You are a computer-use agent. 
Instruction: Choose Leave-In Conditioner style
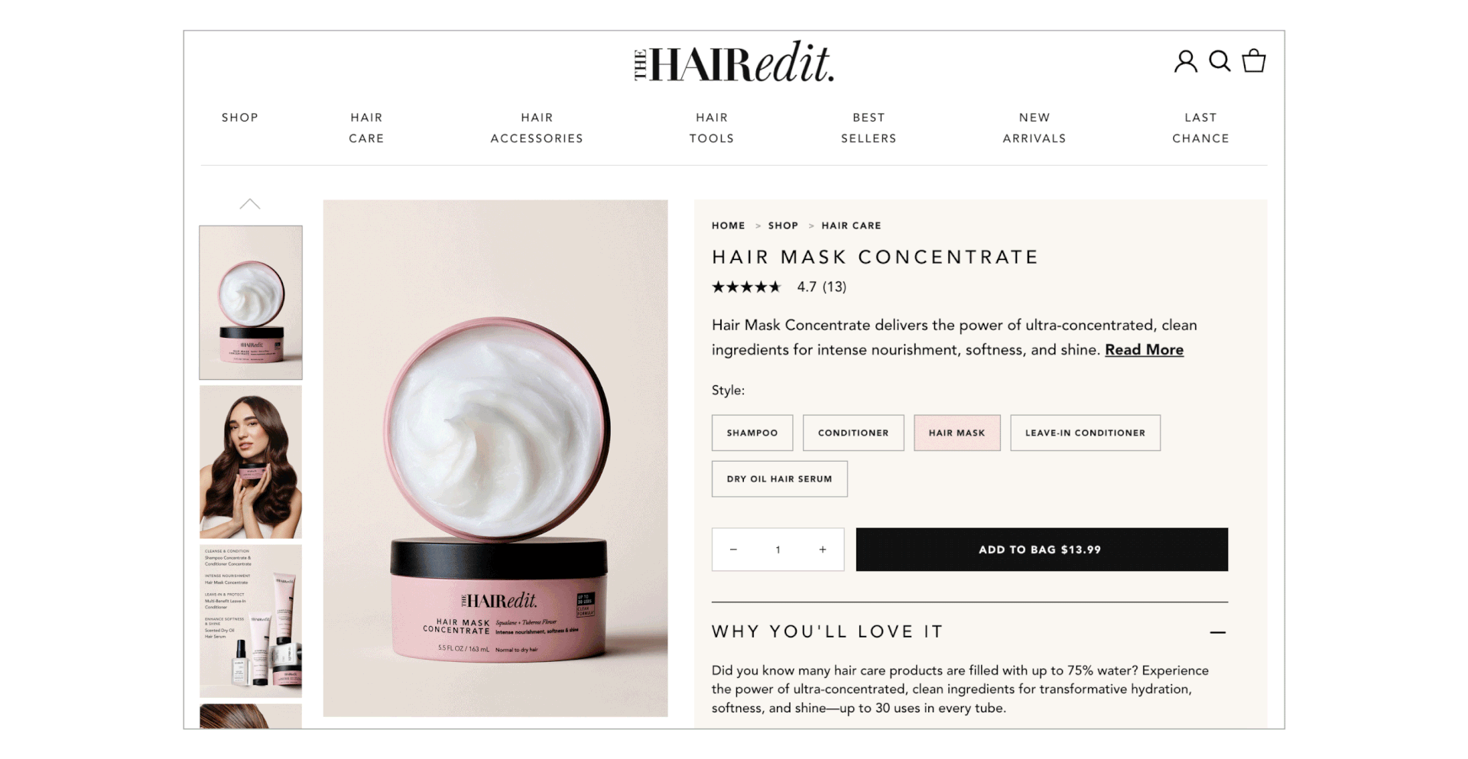click(x=1085, y=433)
